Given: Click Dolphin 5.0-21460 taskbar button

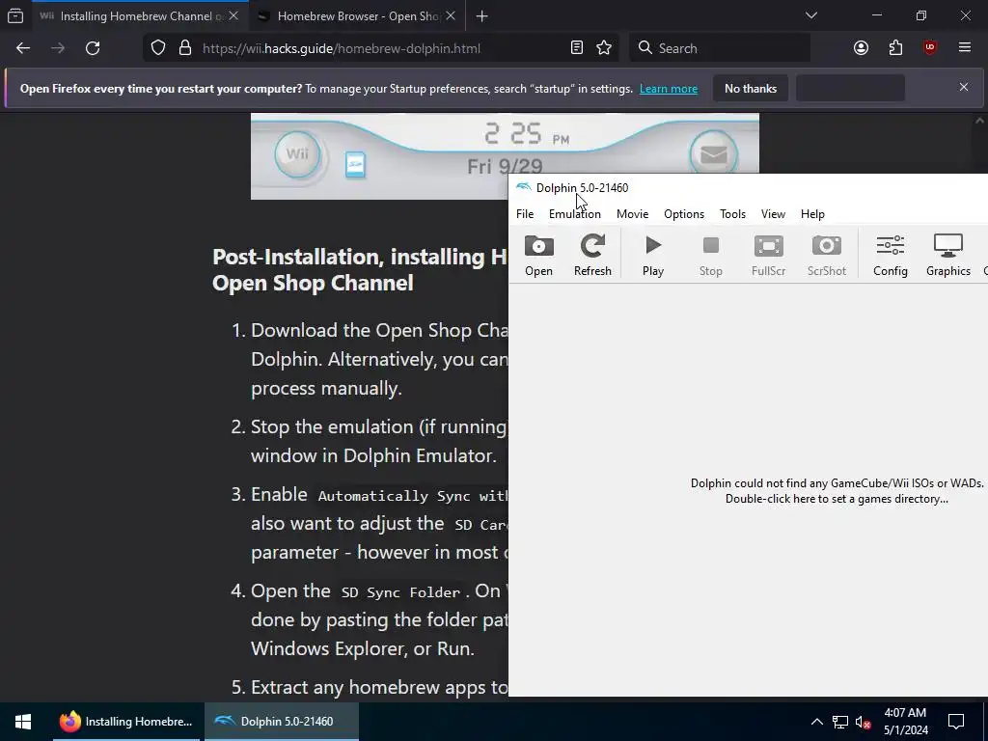Looking at the screenshot, I should click(282, 722).
